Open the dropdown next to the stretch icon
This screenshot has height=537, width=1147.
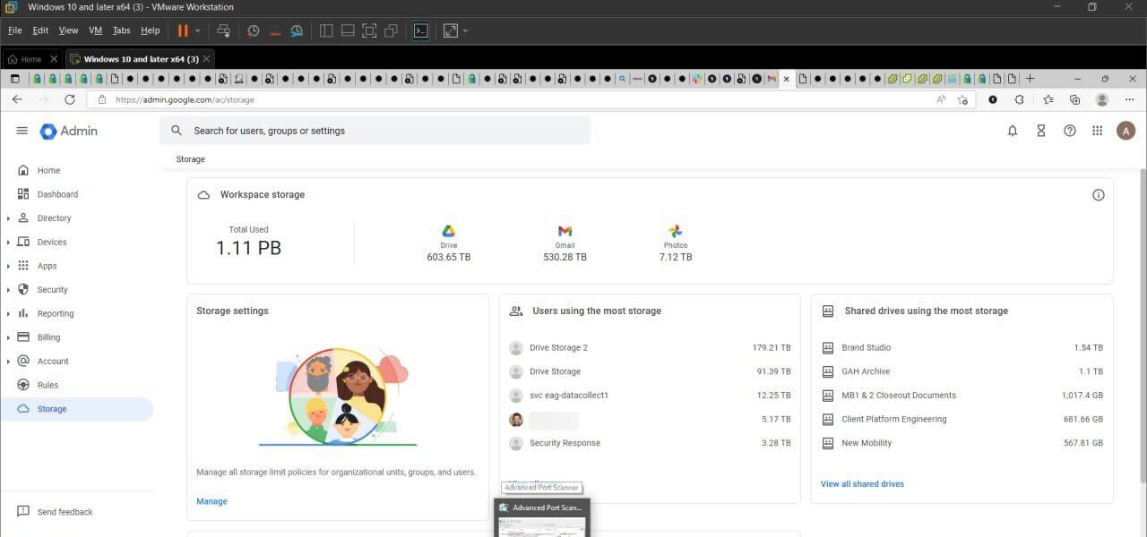pos(465,30)
